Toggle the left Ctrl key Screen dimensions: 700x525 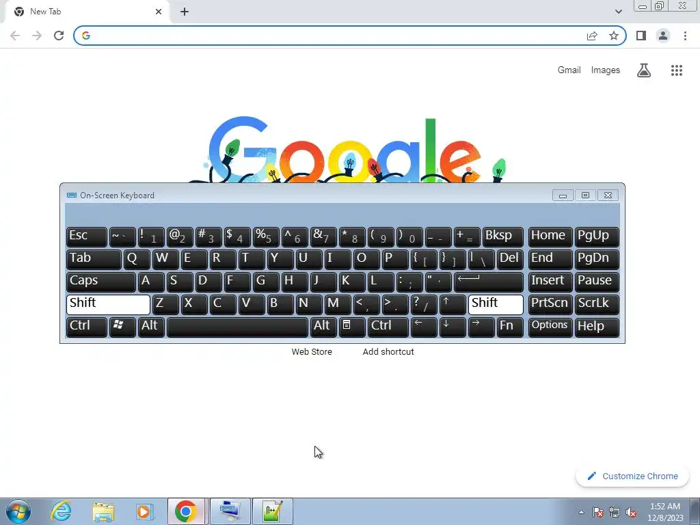pyautogui.click(x=87, y=327)
